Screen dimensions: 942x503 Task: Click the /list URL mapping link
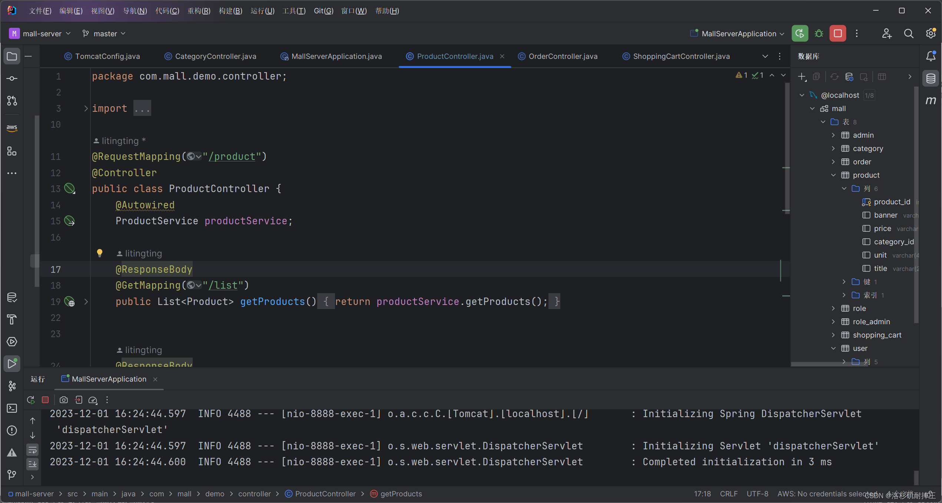[x=223, y=285]
